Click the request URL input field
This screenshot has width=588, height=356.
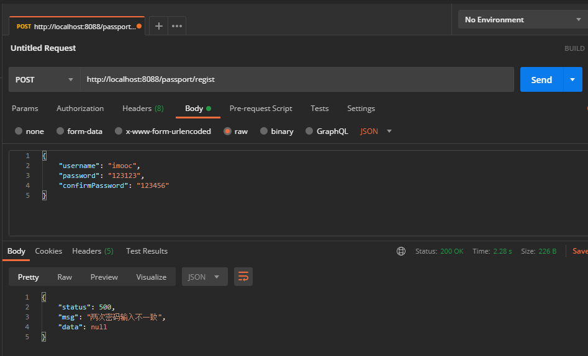coord(297,79)
